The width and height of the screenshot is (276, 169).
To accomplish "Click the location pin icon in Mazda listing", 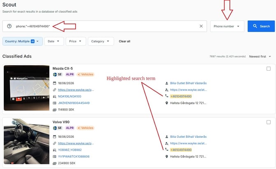I will [167, 103].
